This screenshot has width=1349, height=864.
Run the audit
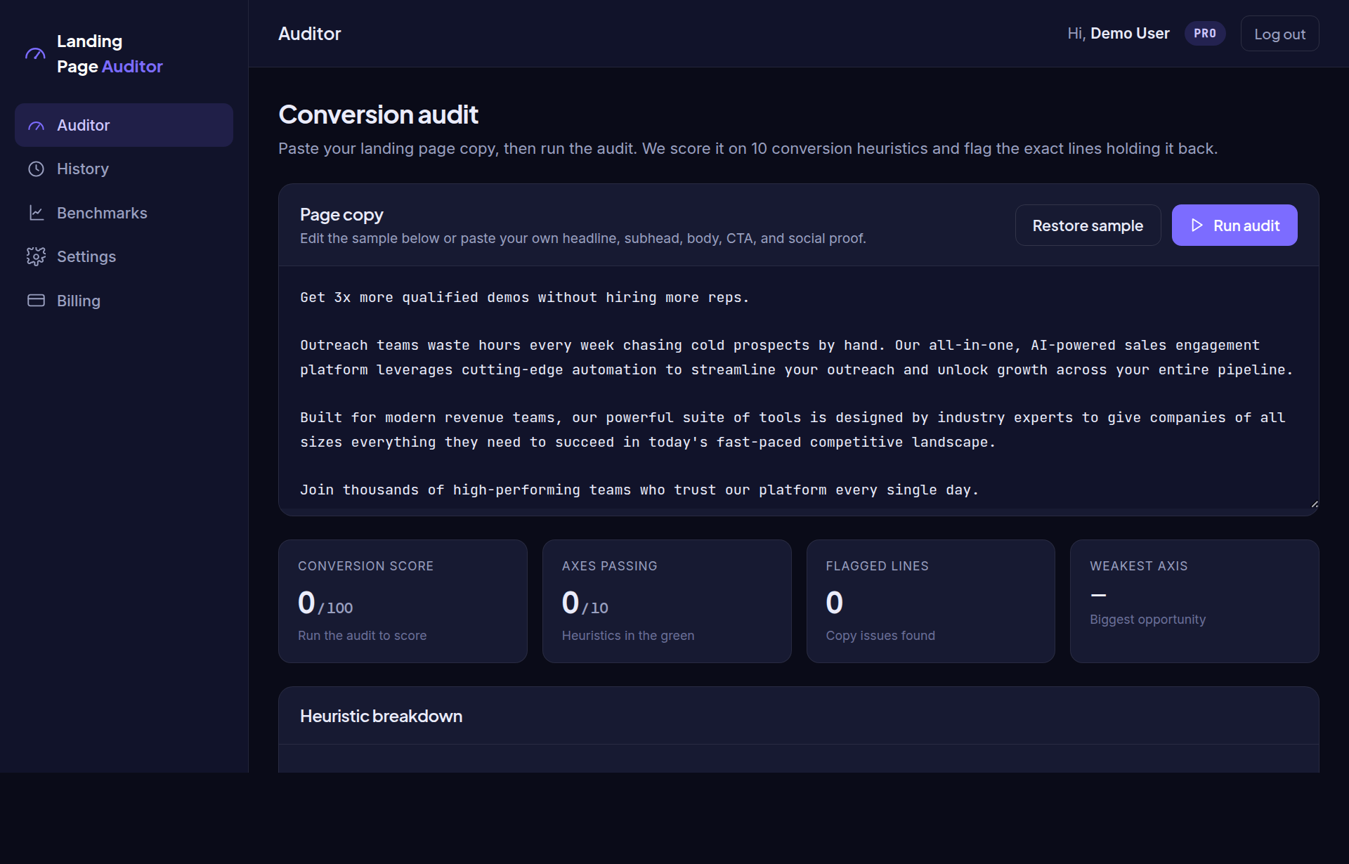1234,225
